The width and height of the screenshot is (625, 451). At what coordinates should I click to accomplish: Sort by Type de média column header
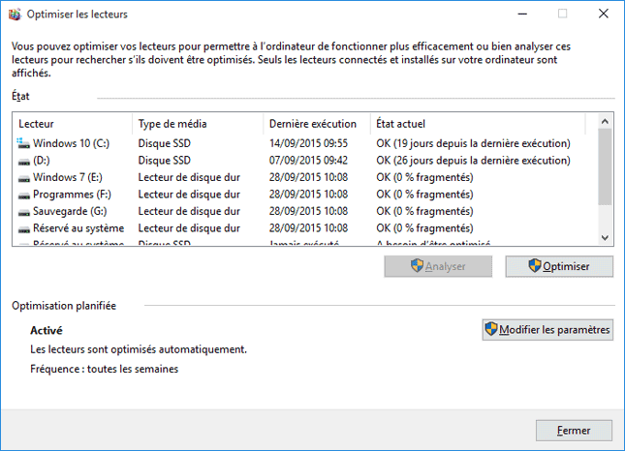[198, 124]
